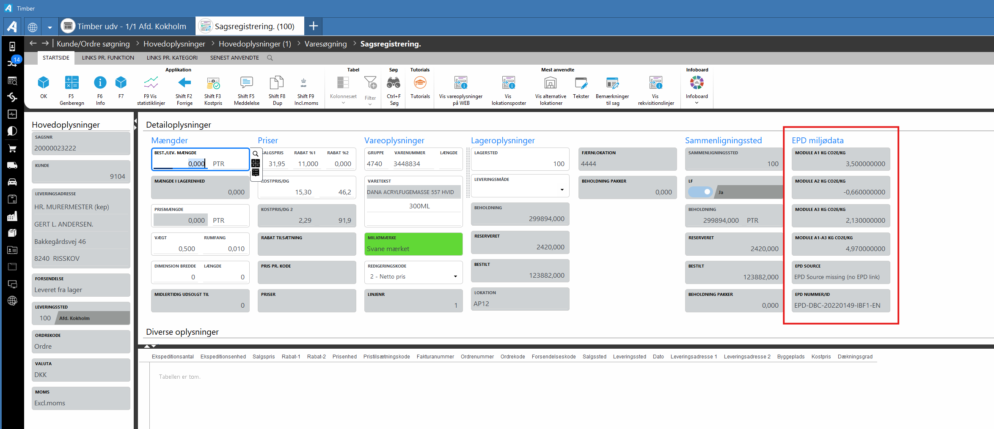Image resolution: width=994 pixels, height=429 pixels.
Task: Expand the Leveringsmåde dropdown
Action: [x=562, y=190]
